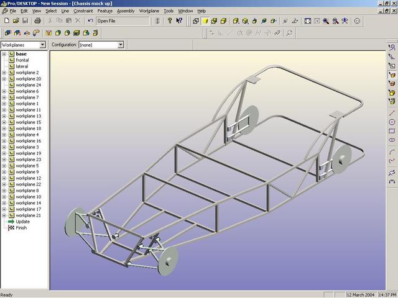Click the Autoscale fit-to-window icon

308,20
